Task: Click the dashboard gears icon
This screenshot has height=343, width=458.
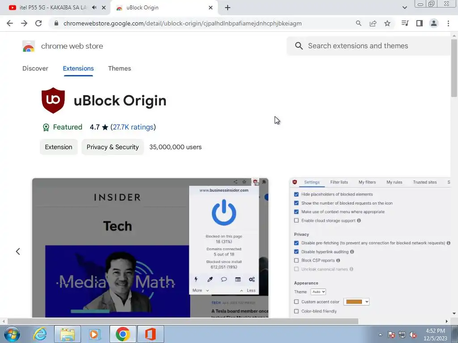Action: 252,280
